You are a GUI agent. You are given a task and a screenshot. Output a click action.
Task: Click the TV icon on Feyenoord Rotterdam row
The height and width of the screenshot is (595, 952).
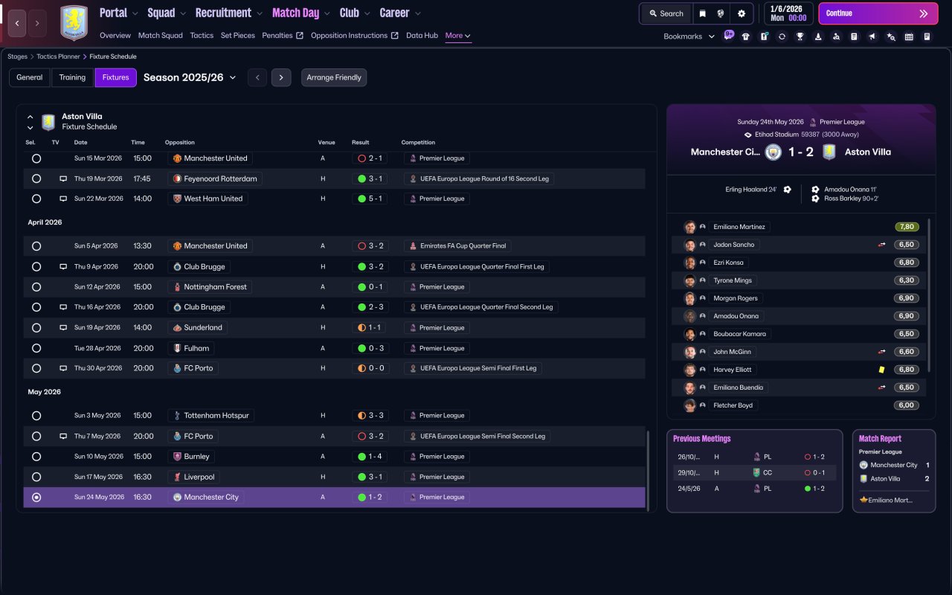[x=63, y=179]
